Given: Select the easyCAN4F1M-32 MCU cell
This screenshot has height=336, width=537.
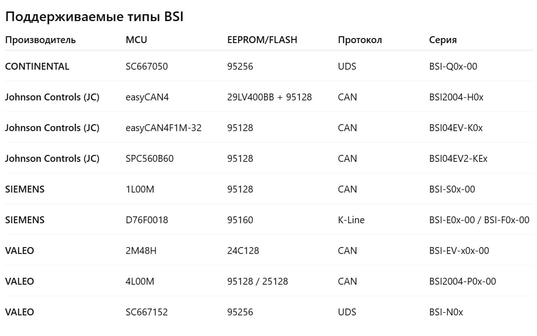Looking at the screenshot, I should point(163,128).
